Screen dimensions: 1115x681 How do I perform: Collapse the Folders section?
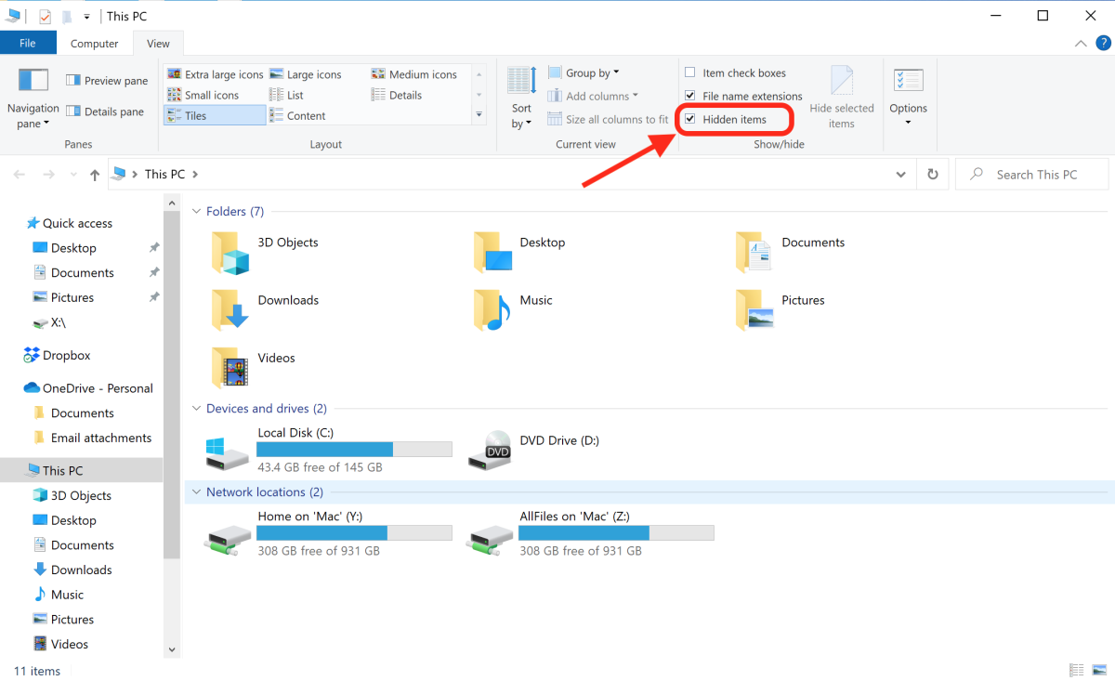(196, 211)
